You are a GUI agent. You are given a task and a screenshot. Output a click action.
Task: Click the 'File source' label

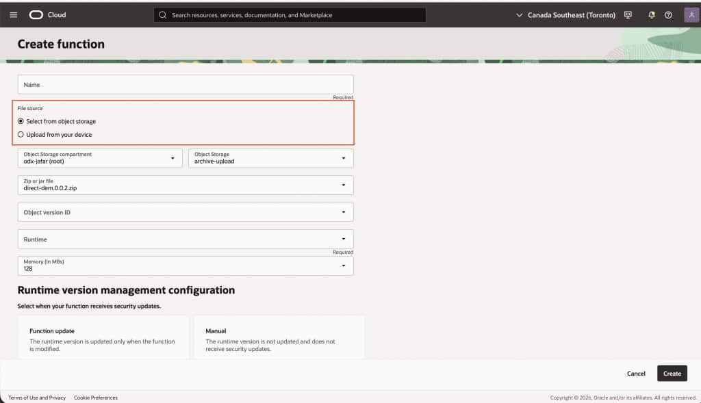[x=30, y=108]
